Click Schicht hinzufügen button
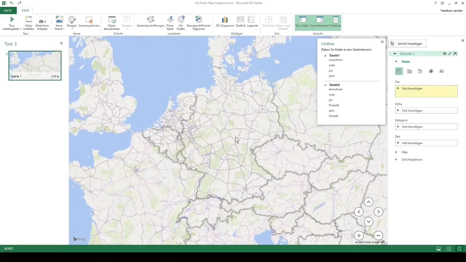466x262 pixels. pos(407,44)
